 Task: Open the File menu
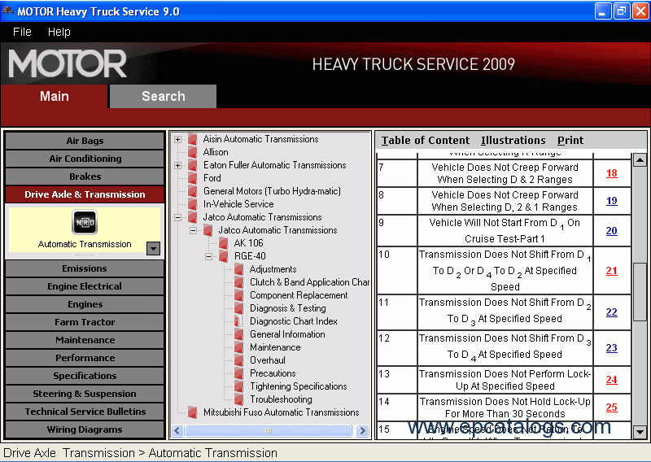click(x=22, y=32)
